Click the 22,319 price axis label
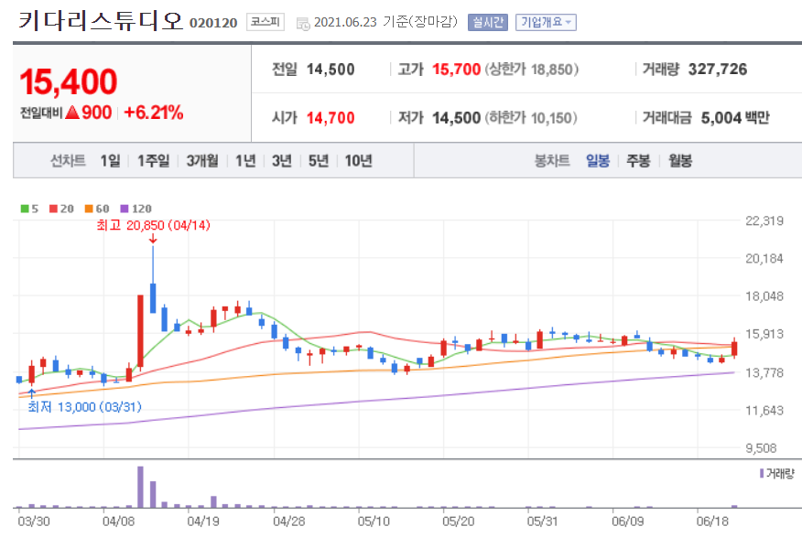Image resolution: width=802 pixels, height=537 pixels. pyautogui.click(x=764, y=221)
